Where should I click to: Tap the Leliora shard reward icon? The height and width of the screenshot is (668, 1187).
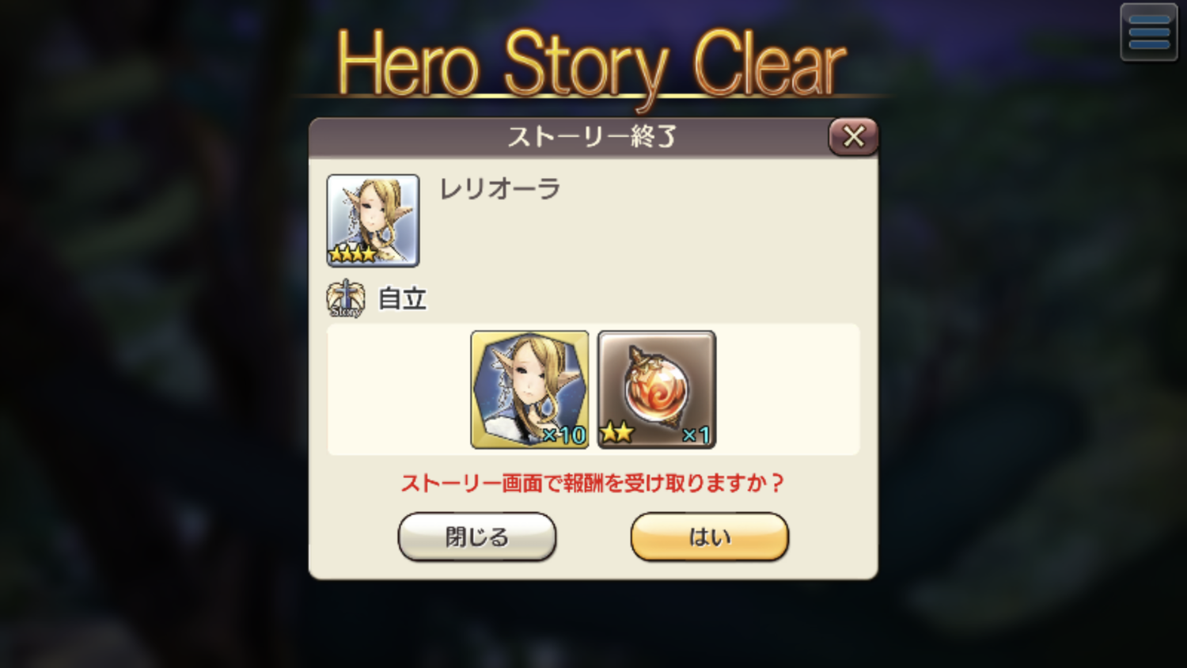tap(529, 389)
